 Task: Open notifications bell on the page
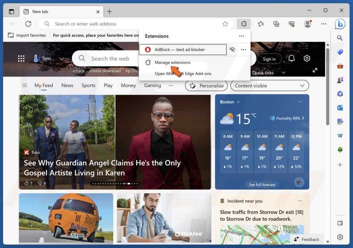(291, 58)
